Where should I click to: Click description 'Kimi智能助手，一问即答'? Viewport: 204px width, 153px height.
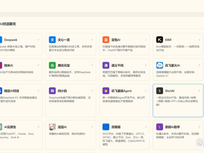177,48
